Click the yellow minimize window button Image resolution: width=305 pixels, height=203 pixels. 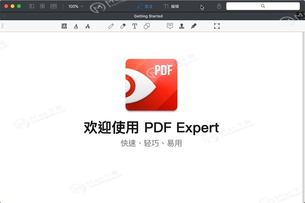click(x=13, y=6)
